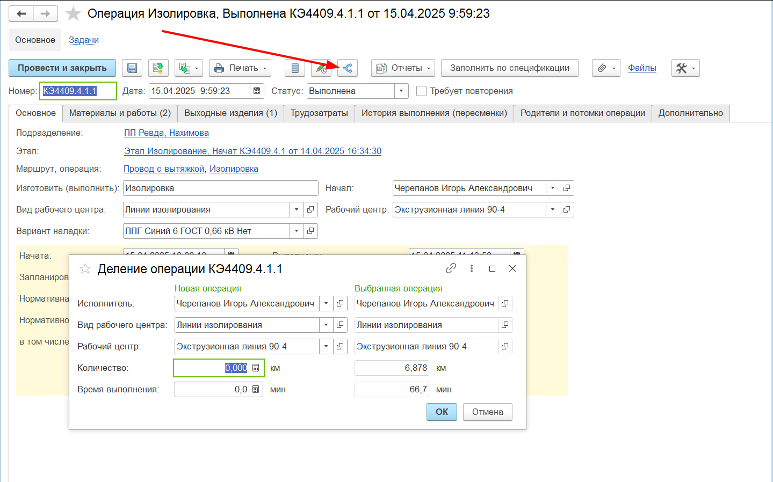Open the Этап Изолирование link

tap(253, 151)
